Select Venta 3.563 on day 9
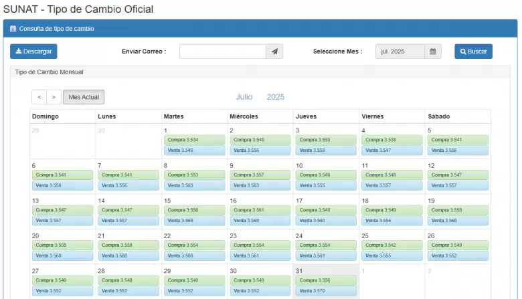522x299 pixels. tap(260, 185)
